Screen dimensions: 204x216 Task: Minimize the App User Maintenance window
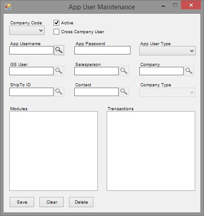click(163, 6)
